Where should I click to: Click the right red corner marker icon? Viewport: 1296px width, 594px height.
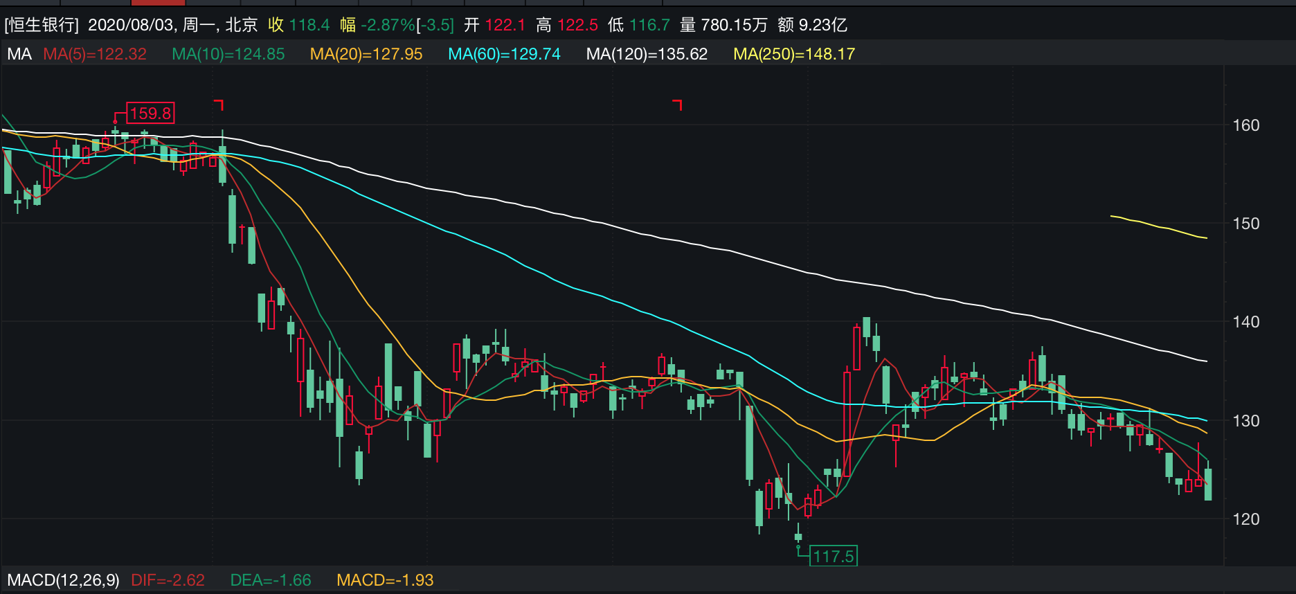[x=678, y=105]
